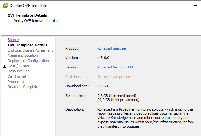
Task: Jump to the Disk Format step
Action: click(17, 76)
